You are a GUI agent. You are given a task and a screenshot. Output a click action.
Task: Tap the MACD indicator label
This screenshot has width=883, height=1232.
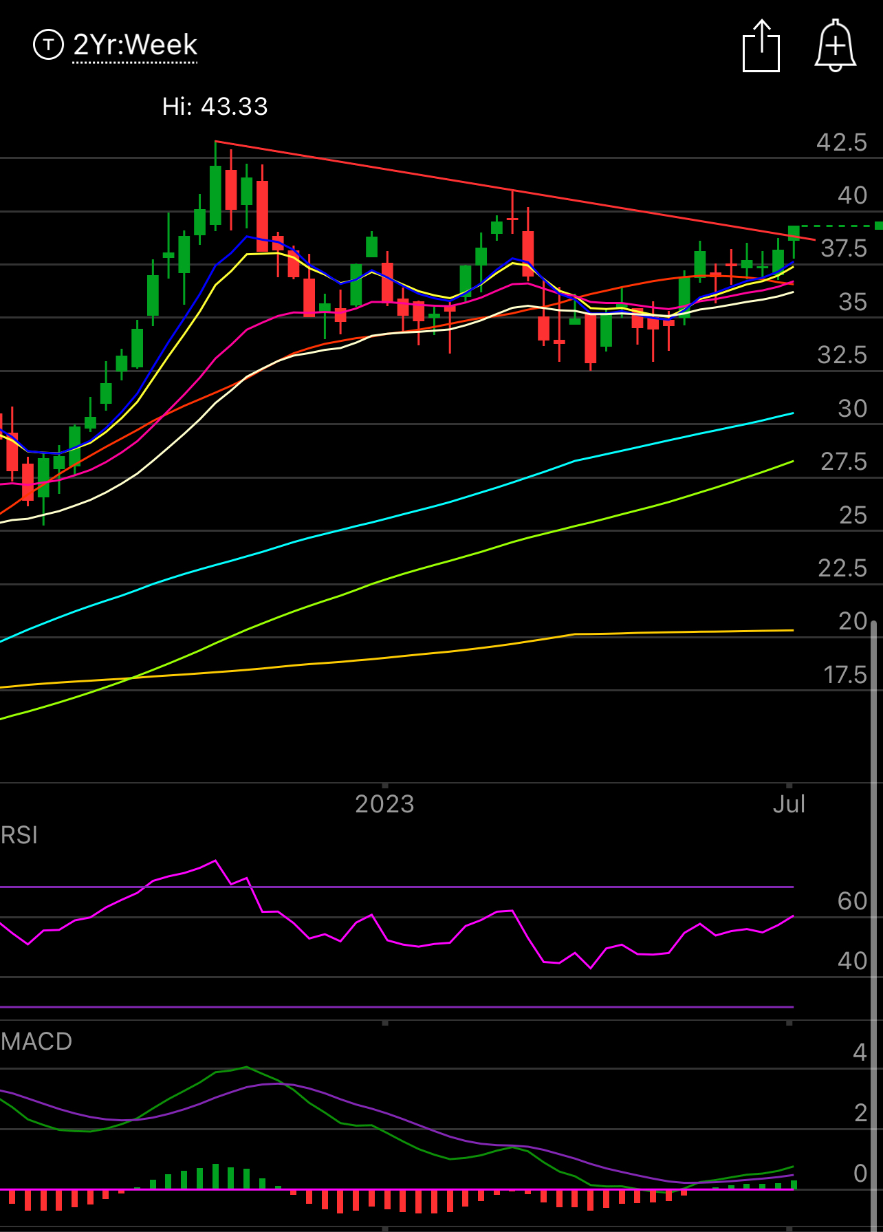(36, 1041)
